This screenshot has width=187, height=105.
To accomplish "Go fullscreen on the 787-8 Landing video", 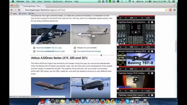I will coord(153,91).
